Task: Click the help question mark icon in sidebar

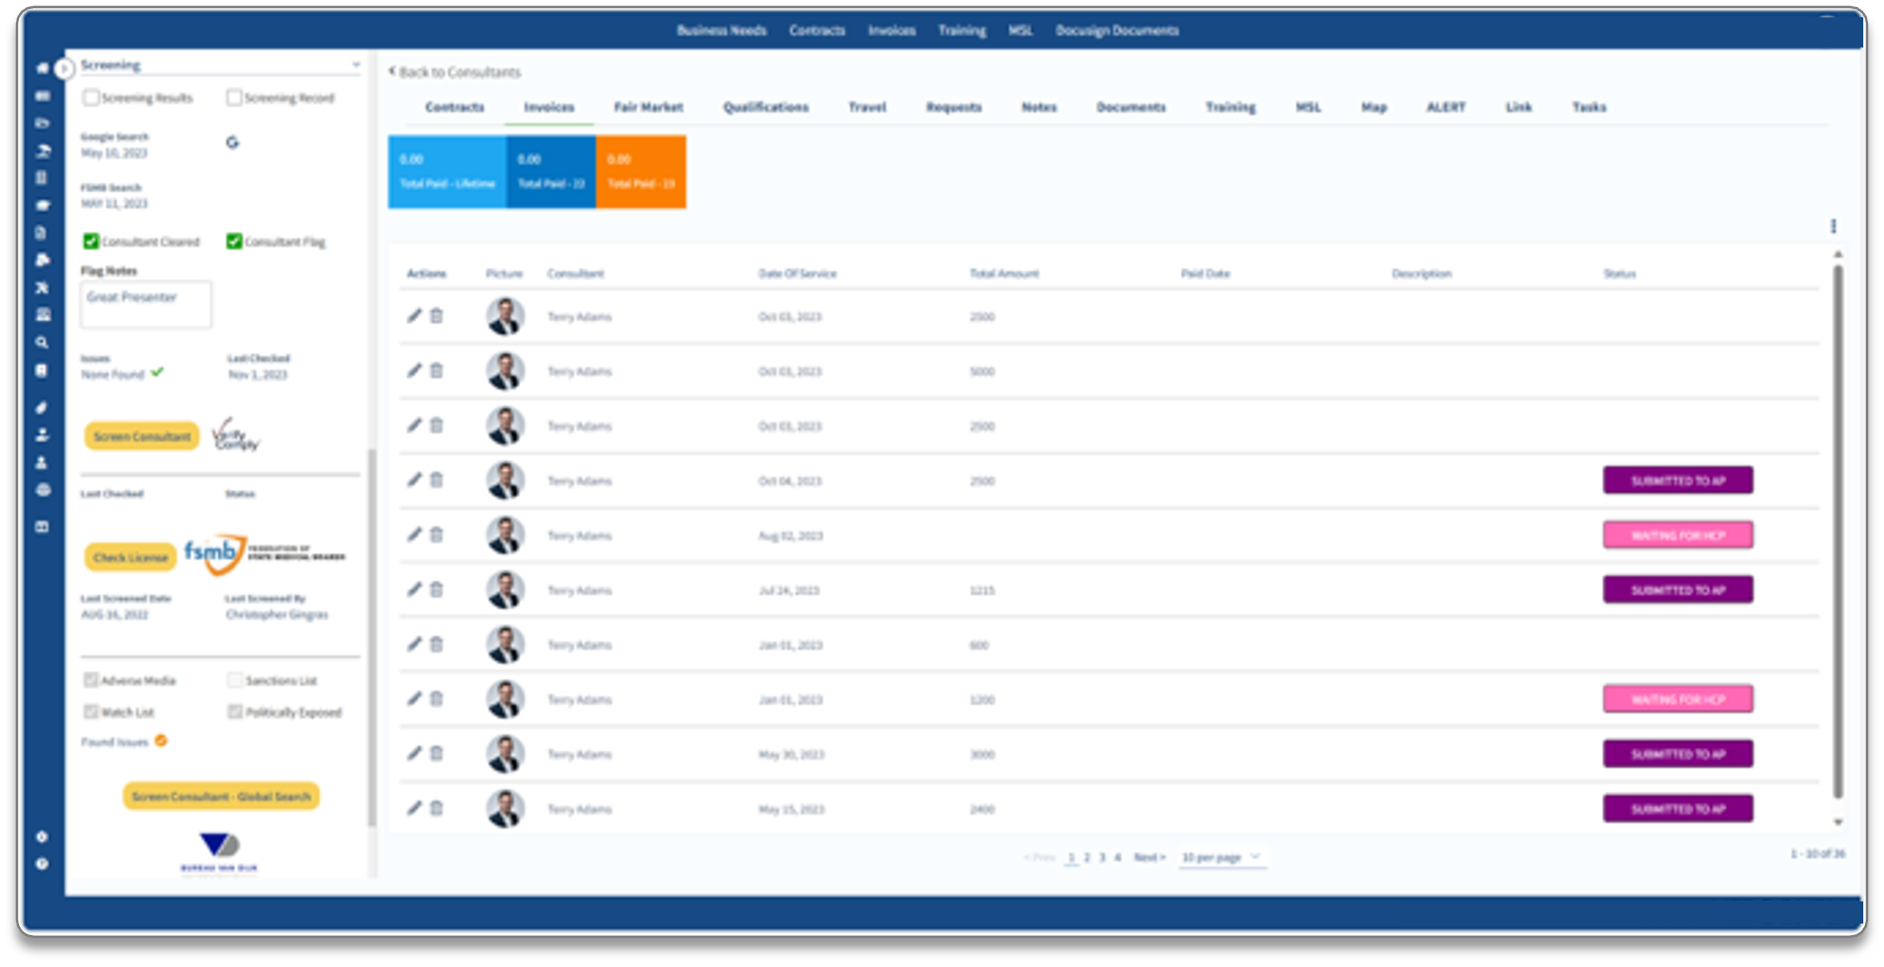Action: [x=42, y=864]
